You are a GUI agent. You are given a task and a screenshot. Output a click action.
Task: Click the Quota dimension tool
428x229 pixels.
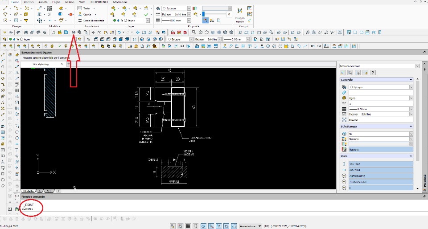86,14
